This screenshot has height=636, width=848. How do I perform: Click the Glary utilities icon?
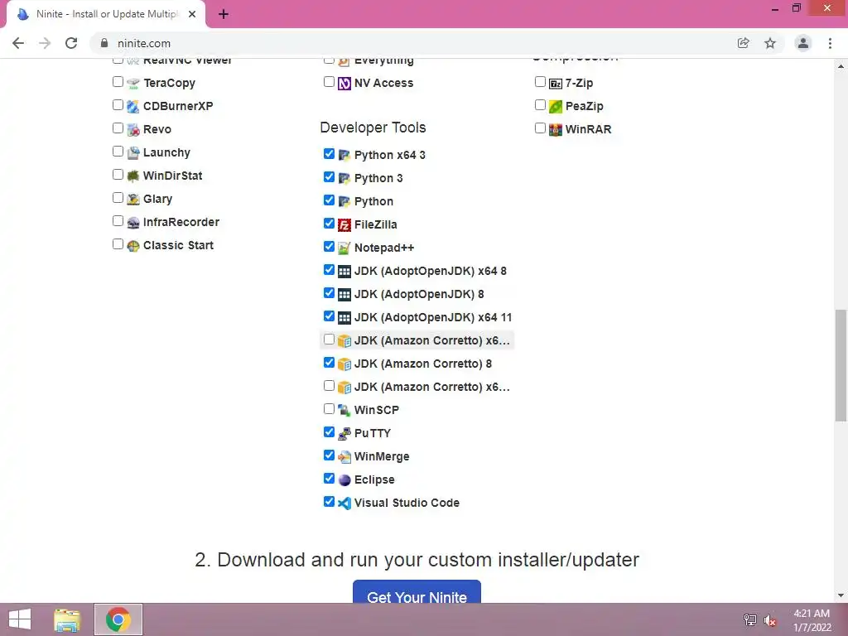click(x=133, y=200)
